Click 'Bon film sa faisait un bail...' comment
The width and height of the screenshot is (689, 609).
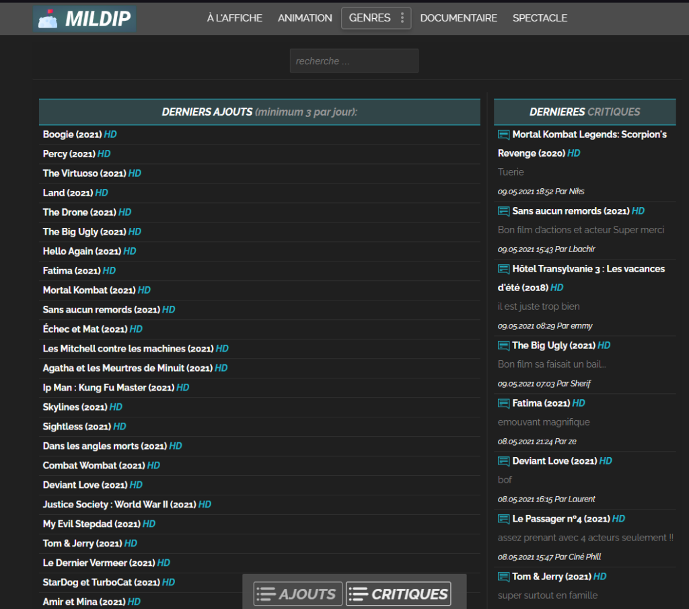click(552, 364)
